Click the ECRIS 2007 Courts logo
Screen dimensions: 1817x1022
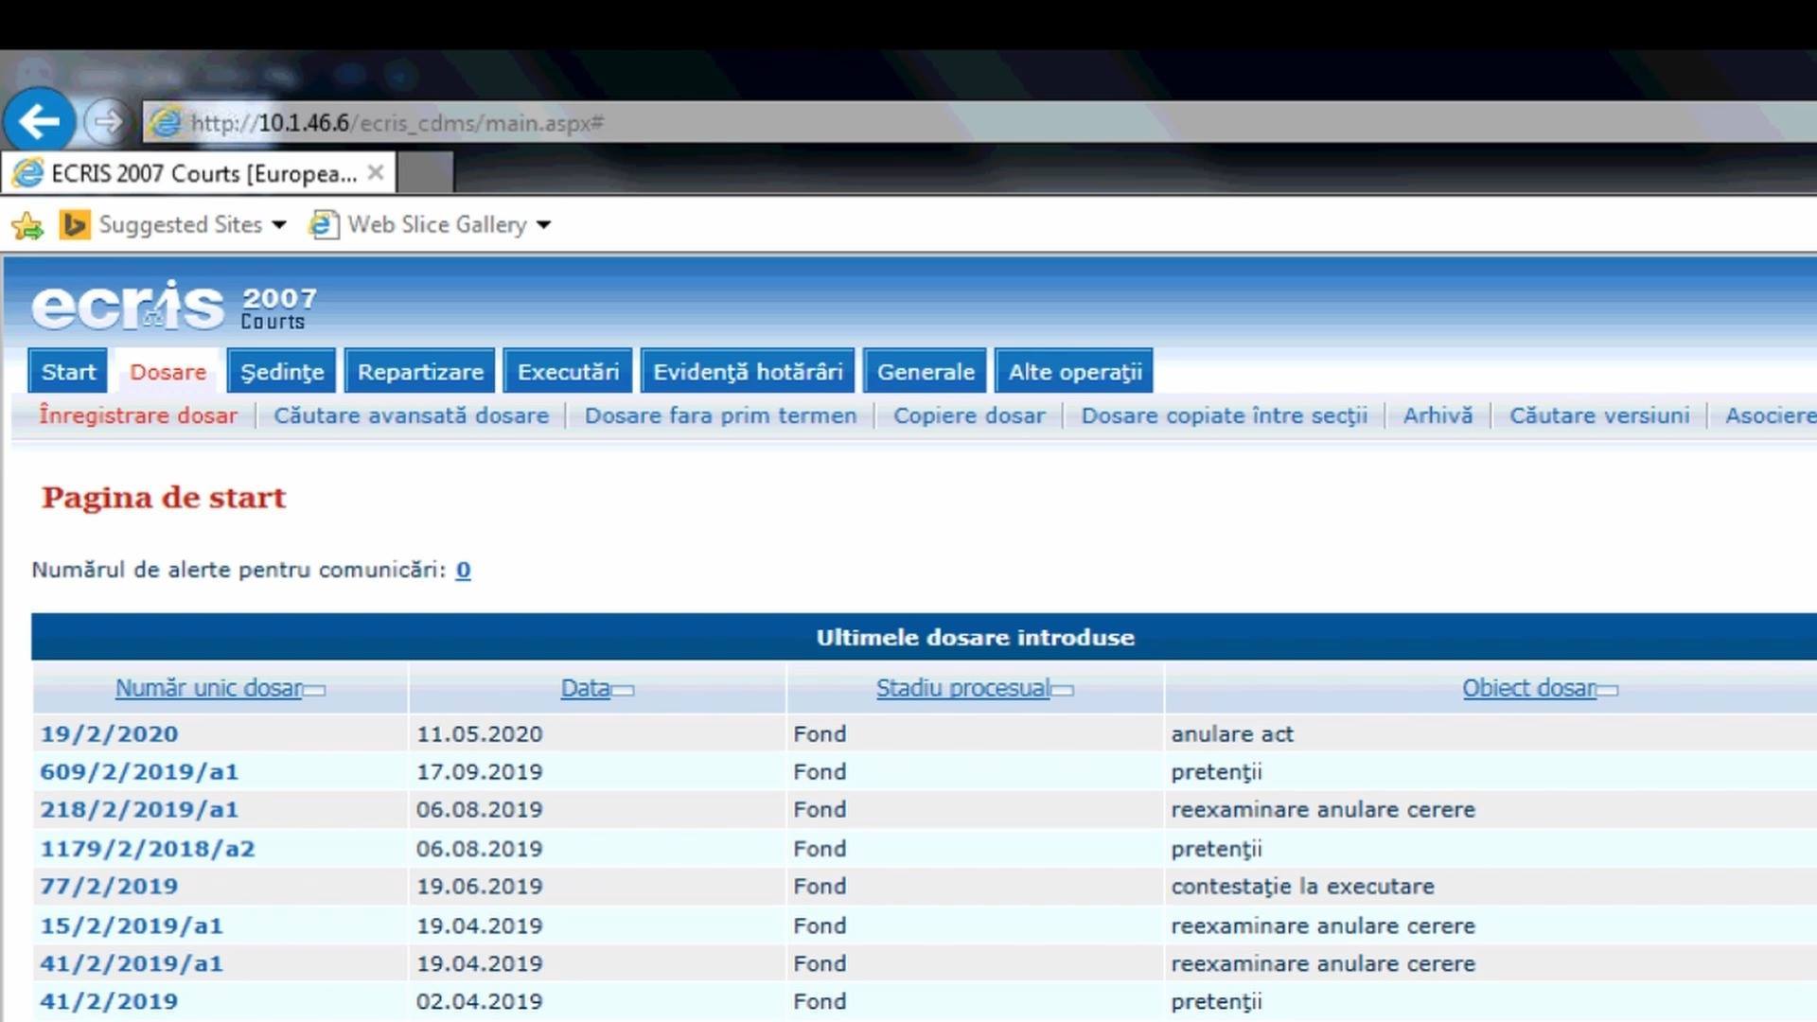(x=175, y=307)
